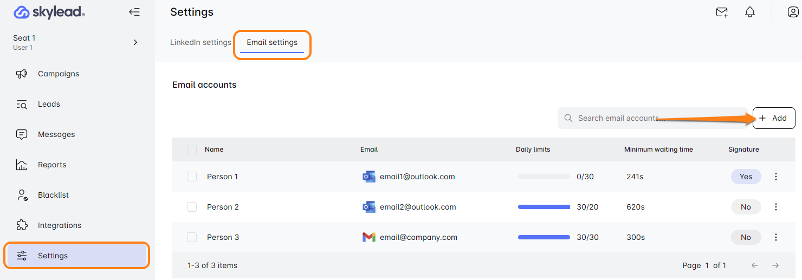This screenshot has height=280, width=802.
Task: Open the notifications bell
Action: pyautogui.click(x=750, y=12)
